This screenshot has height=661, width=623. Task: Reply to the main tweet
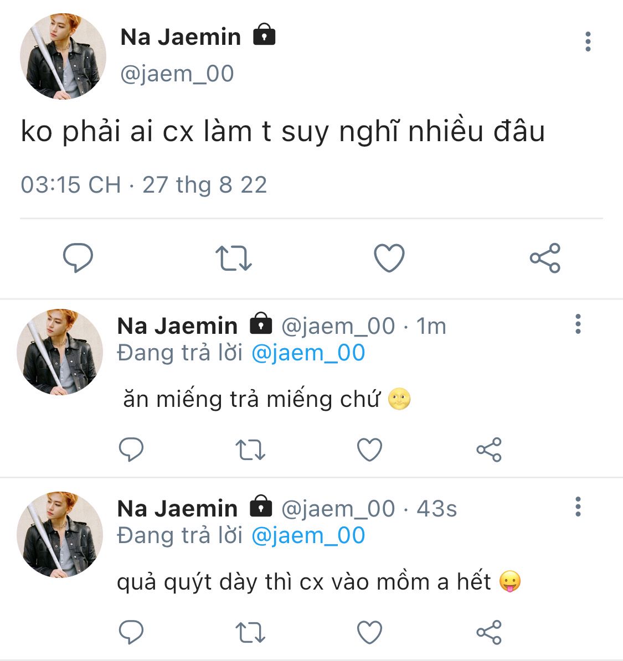click(78, 258)
